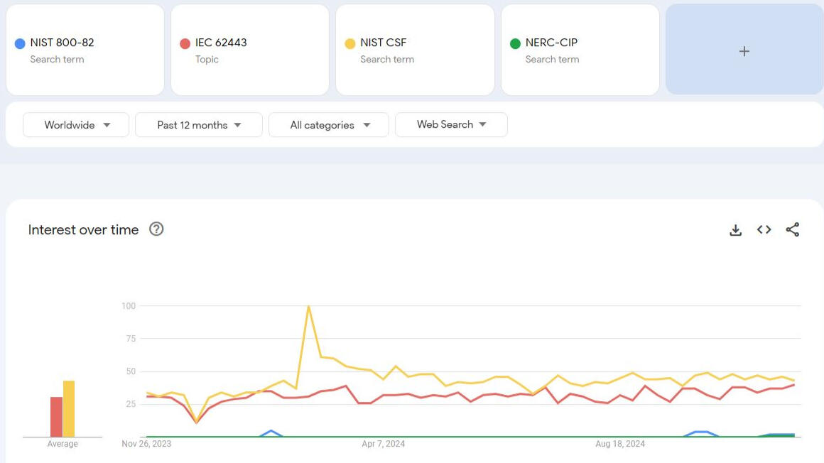
Task: Click the blue NIST 800-82 dot
Action: [20, 43]
